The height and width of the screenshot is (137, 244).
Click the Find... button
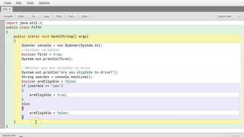tap(72, 16)
